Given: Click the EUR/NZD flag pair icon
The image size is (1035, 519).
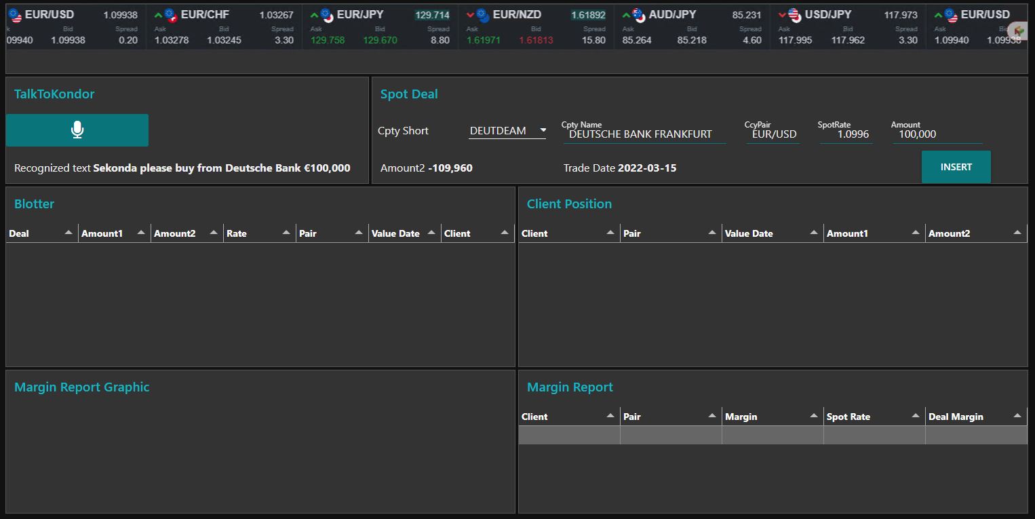Looking at the screenshot, I should pyautogui.click(x=482, y=15).
